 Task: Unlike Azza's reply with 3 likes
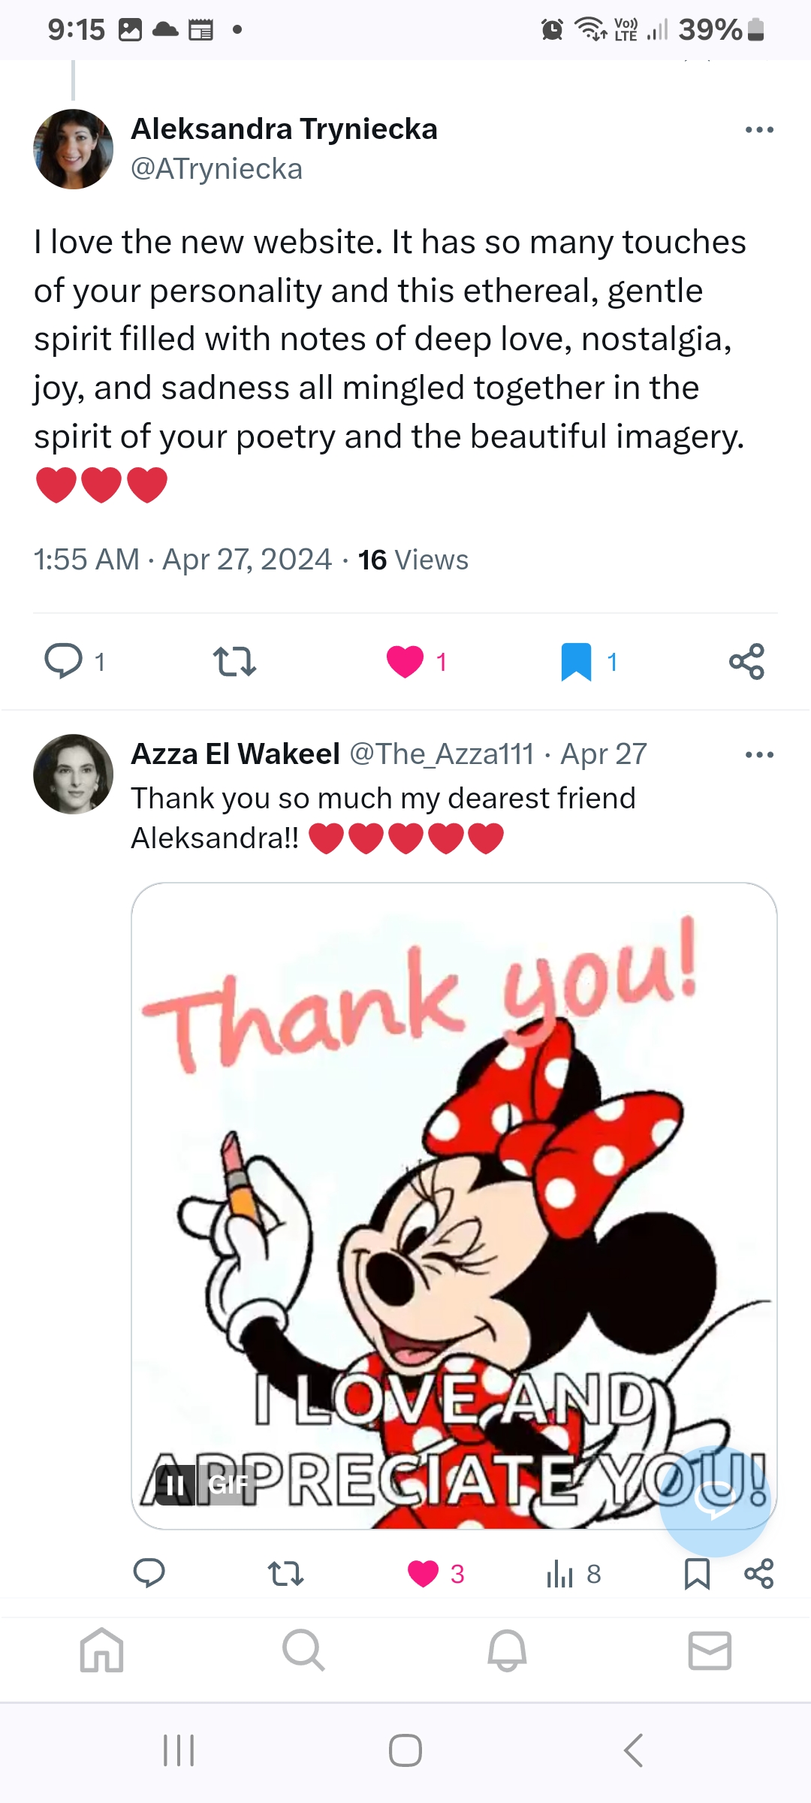[x=423, y=1572]
